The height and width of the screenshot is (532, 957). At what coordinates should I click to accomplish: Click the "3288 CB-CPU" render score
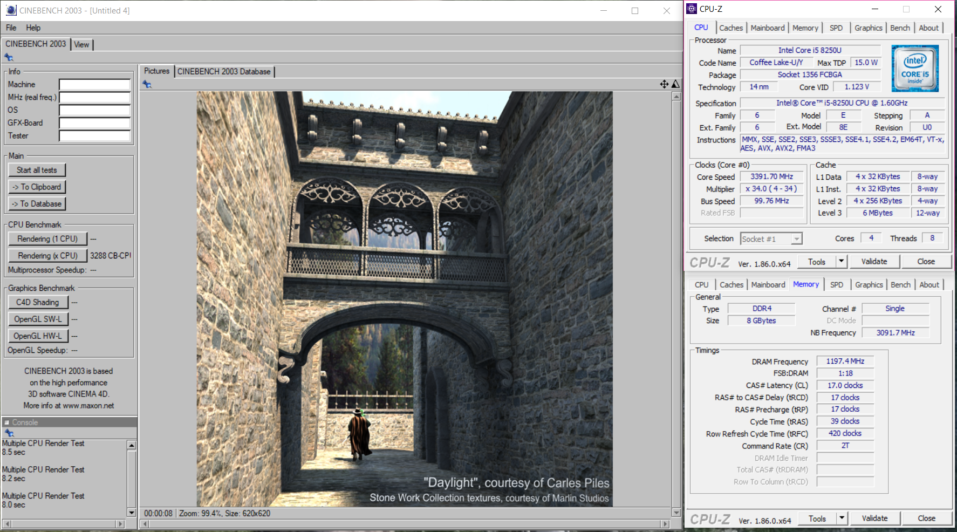(110, 256)
